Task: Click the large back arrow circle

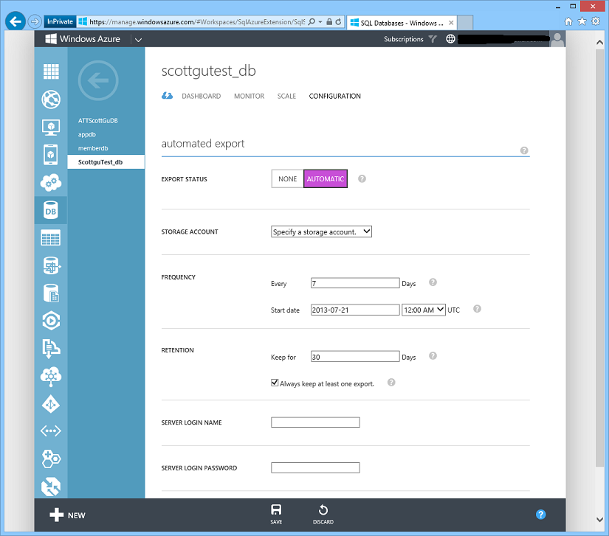Action: click(98, 80)
